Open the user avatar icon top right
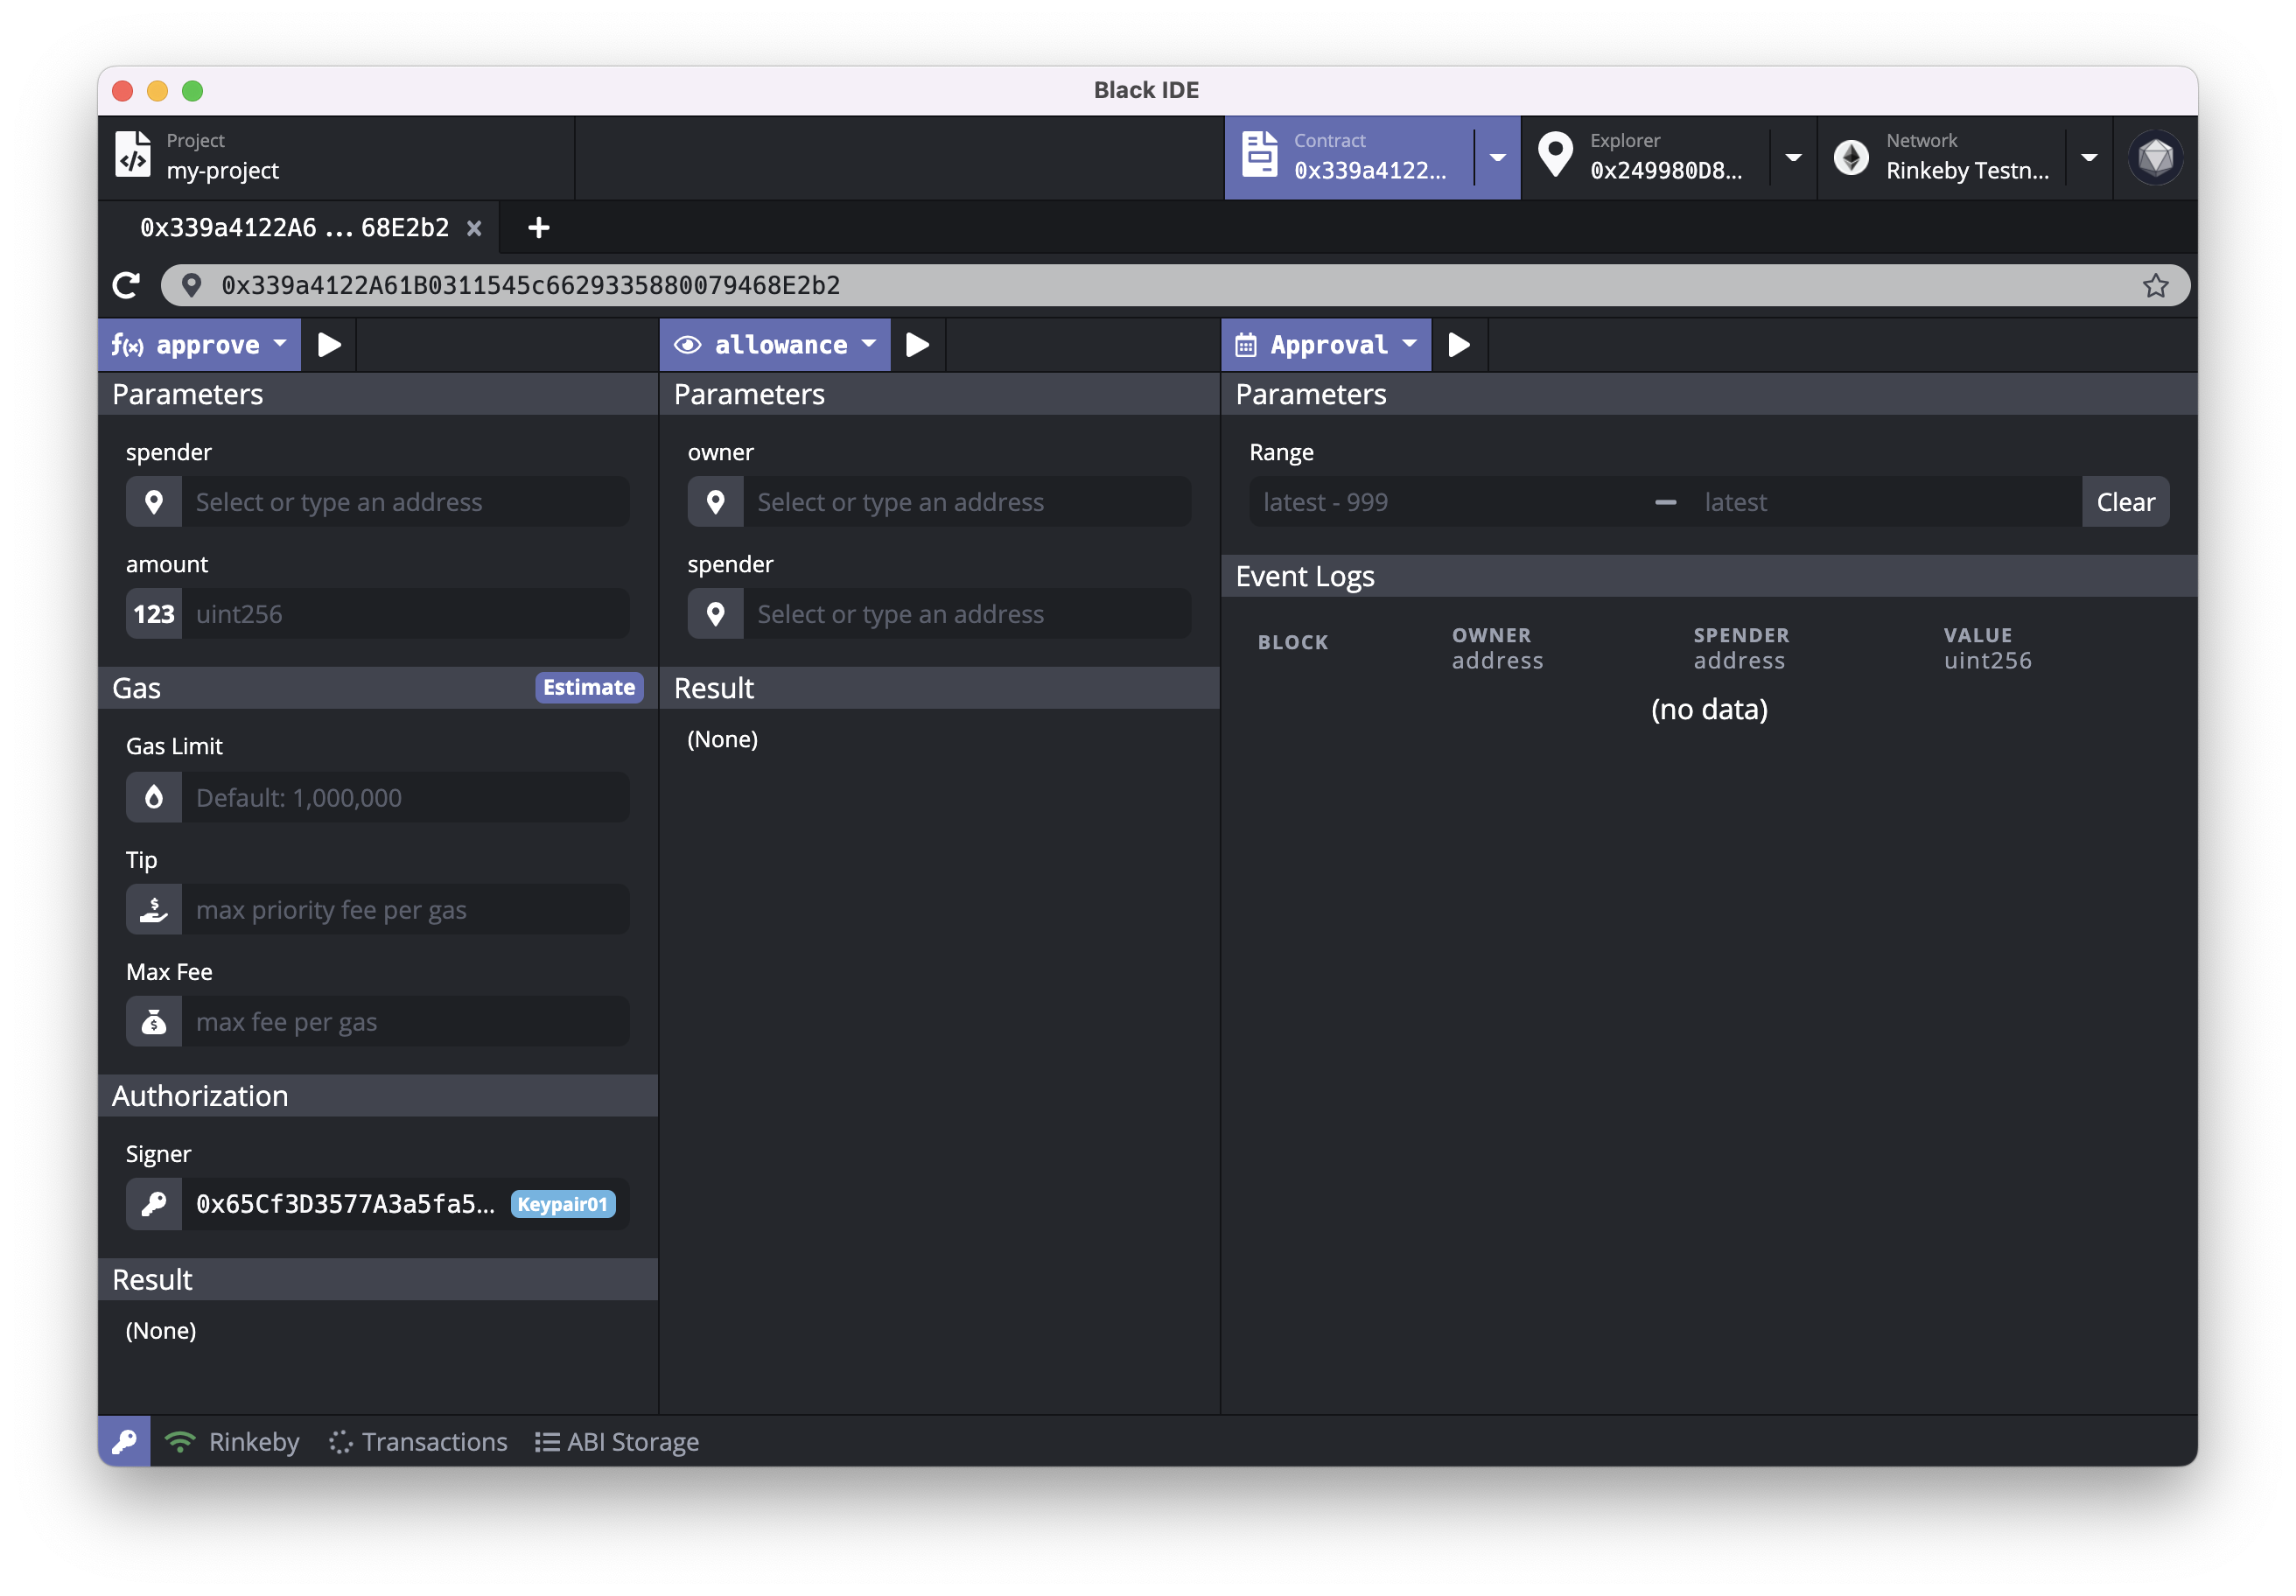2296x1596 pixels. click(x=2155, y=158)
